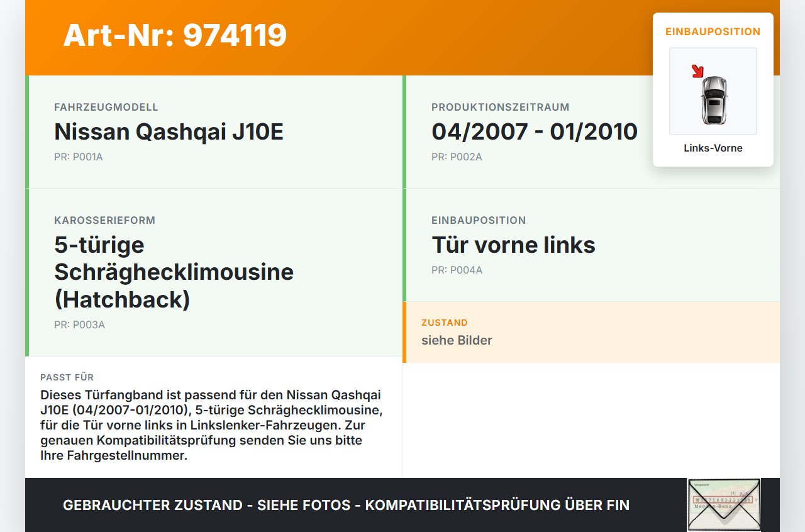
Task: Select the Links-Vorne caption under the car
Action: 713,148
